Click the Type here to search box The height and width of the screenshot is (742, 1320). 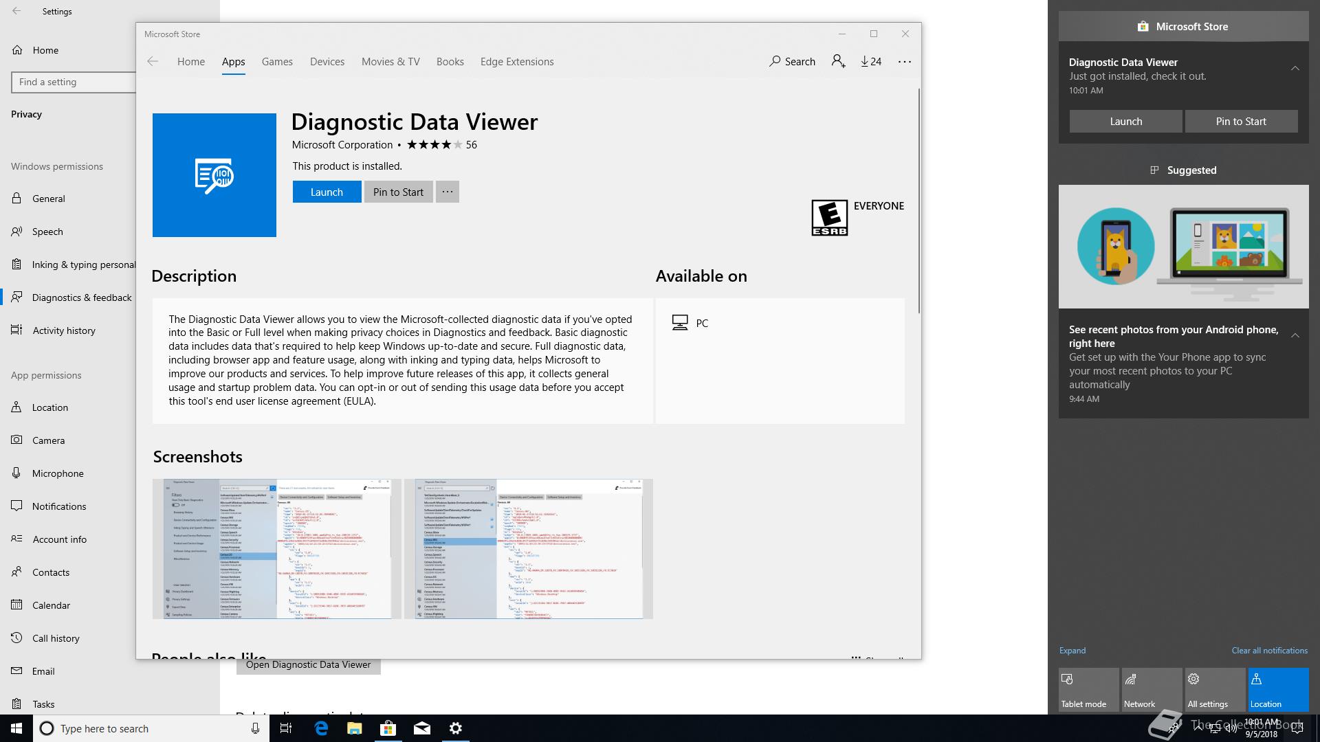151,728
